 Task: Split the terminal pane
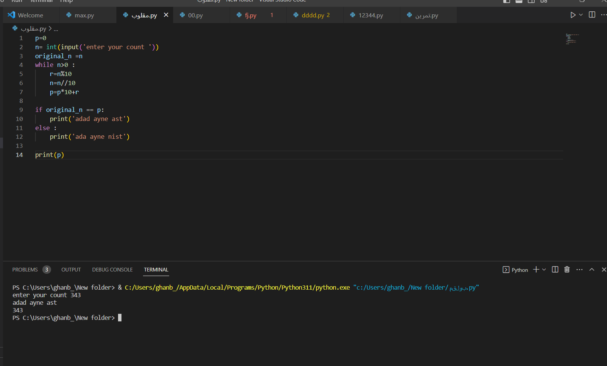pyautogui.click(x=555, y=270)
